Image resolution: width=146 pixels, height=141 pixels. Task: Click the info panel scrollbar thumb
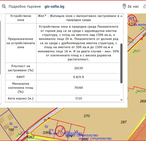[x=121, y=63]
